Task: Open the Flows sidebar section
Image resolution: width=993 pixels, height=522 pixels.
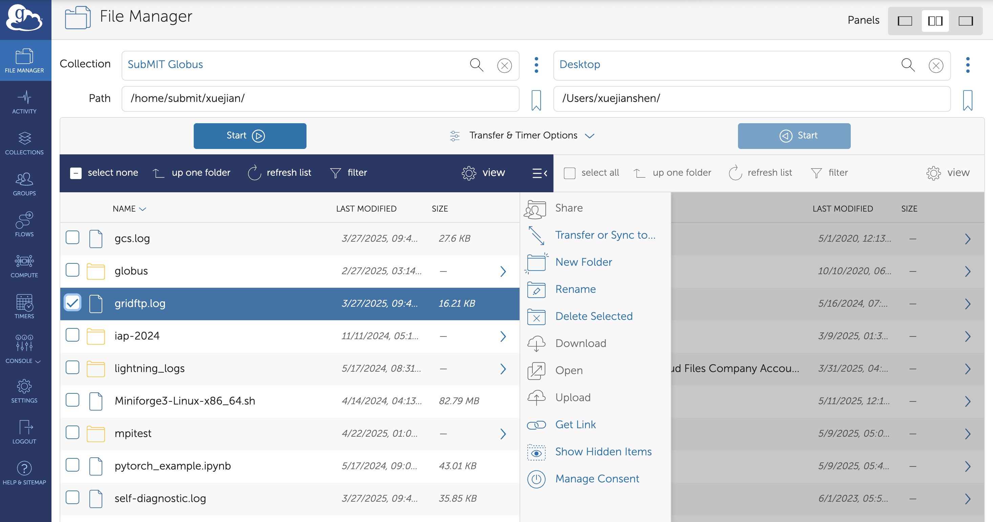Action: click(x=24, y=224)
